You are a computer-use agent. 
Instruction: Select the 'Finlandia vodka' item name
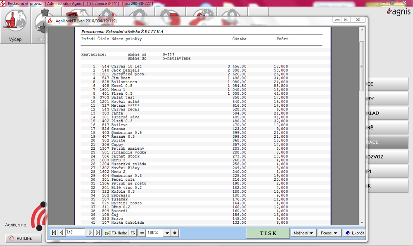[128, 153]
